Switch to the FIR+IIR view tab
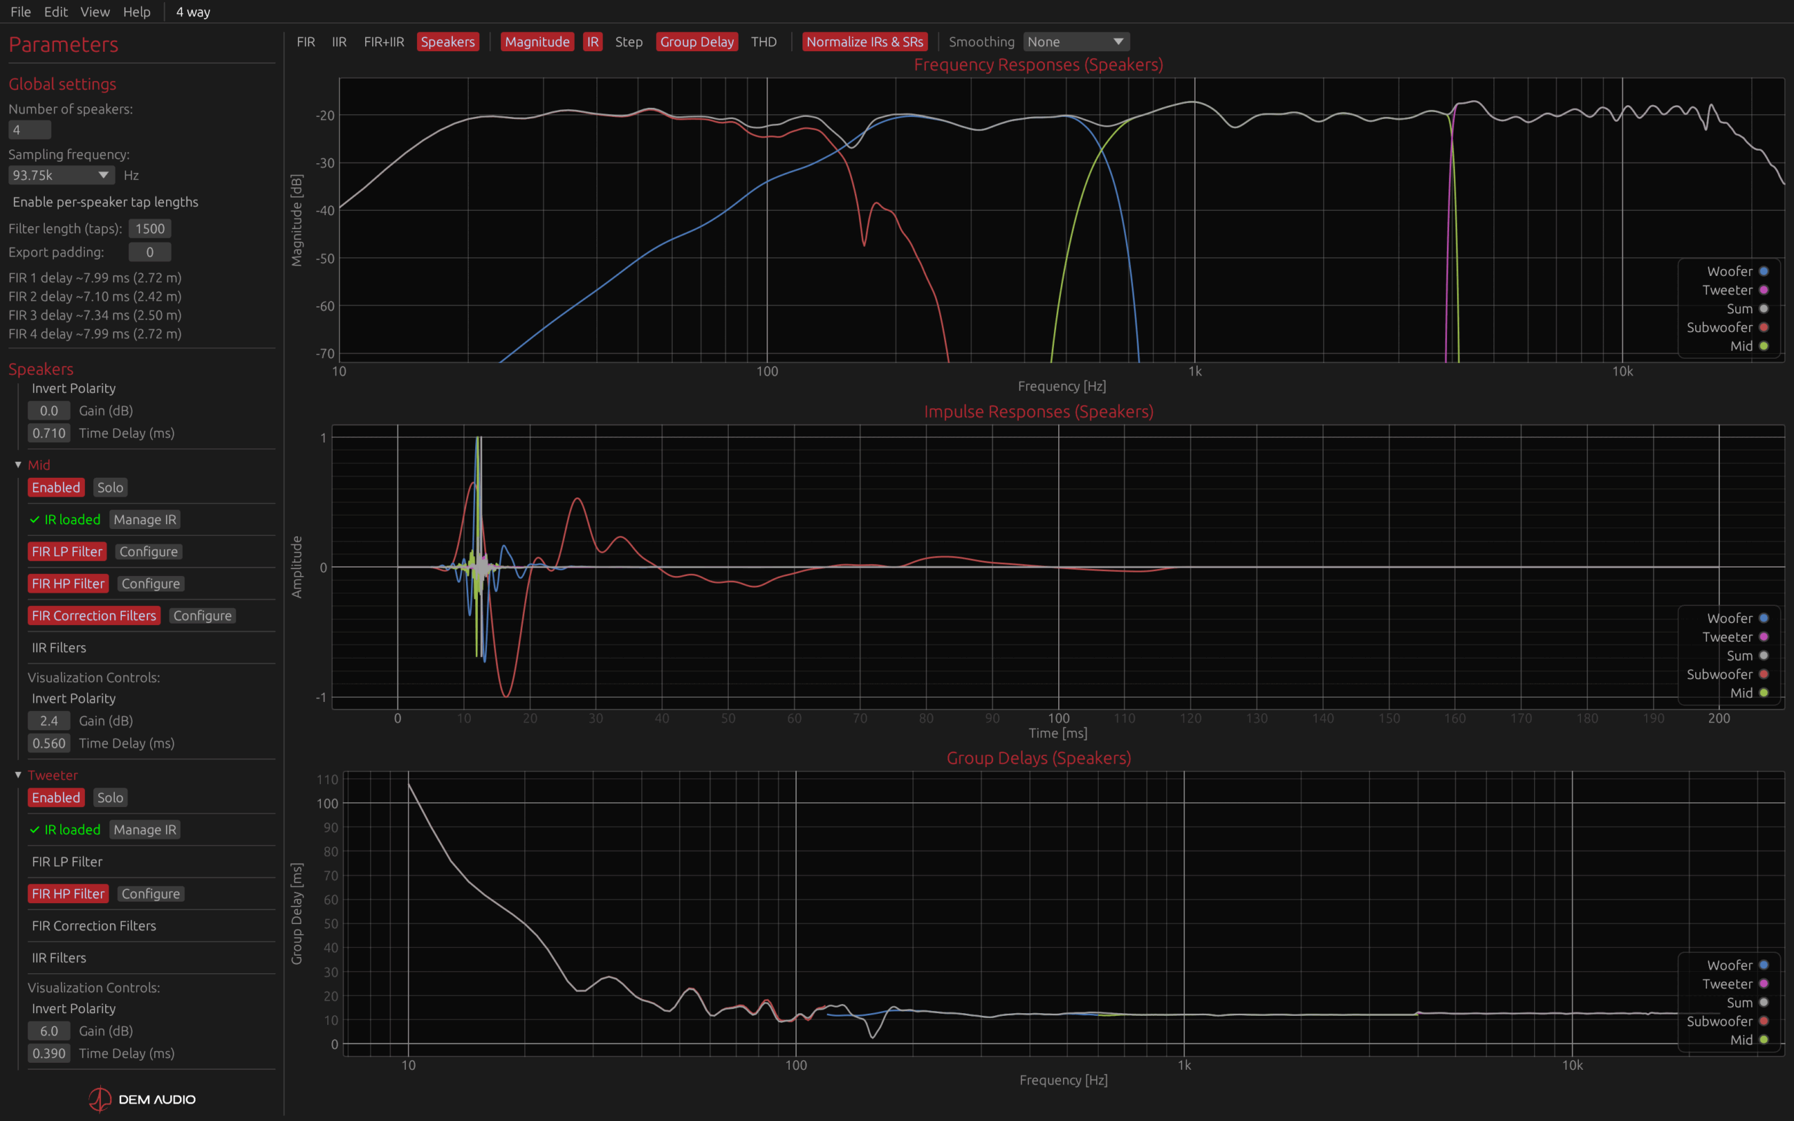Viewport: 1794px width, 1121px height. (383, 41)
